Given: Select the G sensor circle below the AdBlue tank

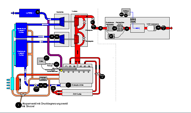Looking at the screenshot, I should 126,15.
